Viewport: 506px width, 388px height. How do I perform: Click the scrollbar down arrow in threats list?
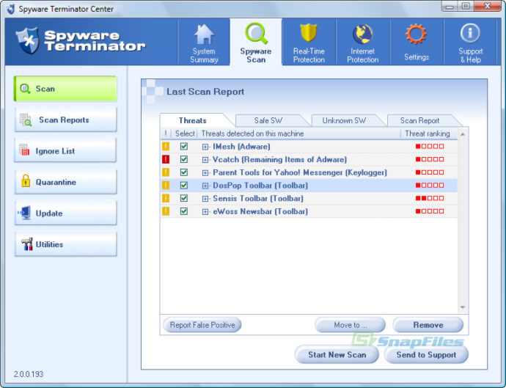pos(463,307)
